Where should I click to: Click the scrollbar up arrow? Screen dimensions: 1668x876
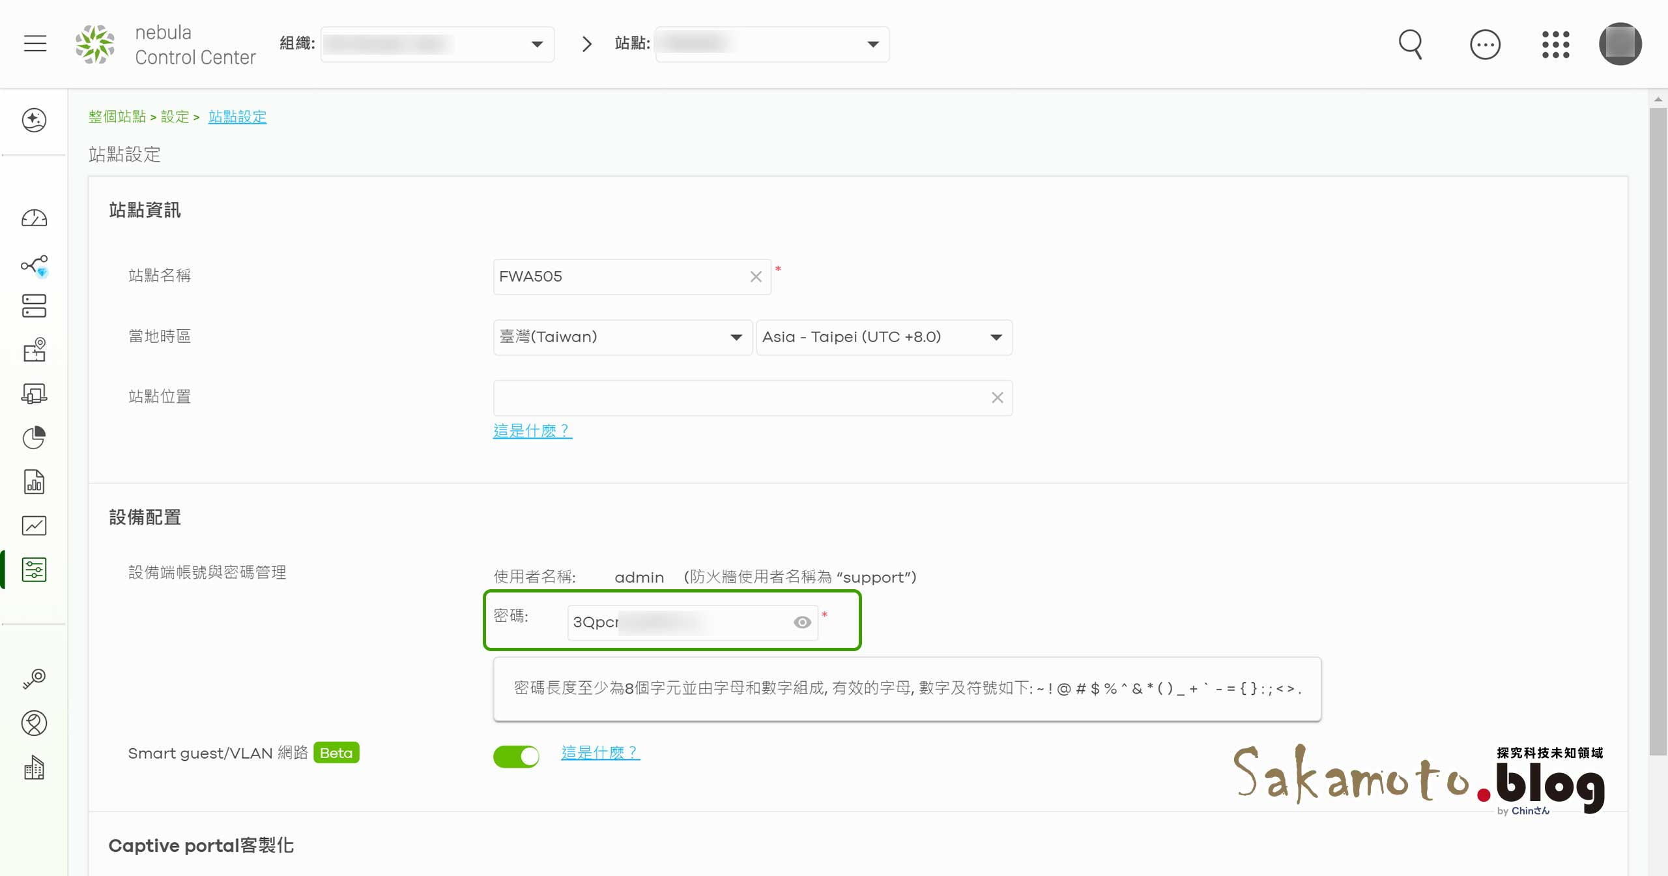coord(1658,99)
